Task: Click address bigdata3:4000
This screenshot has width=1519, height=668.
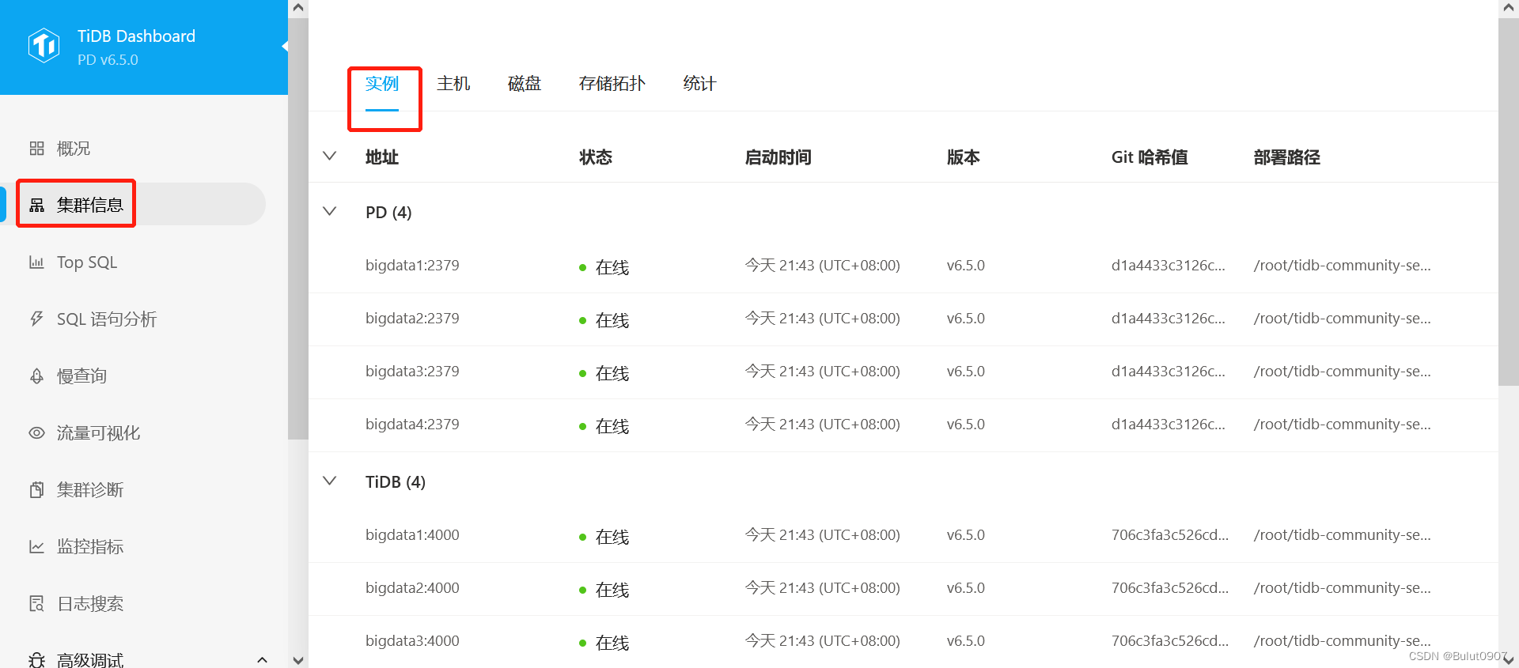Action: pyautogui.click(x=412, y=641)
